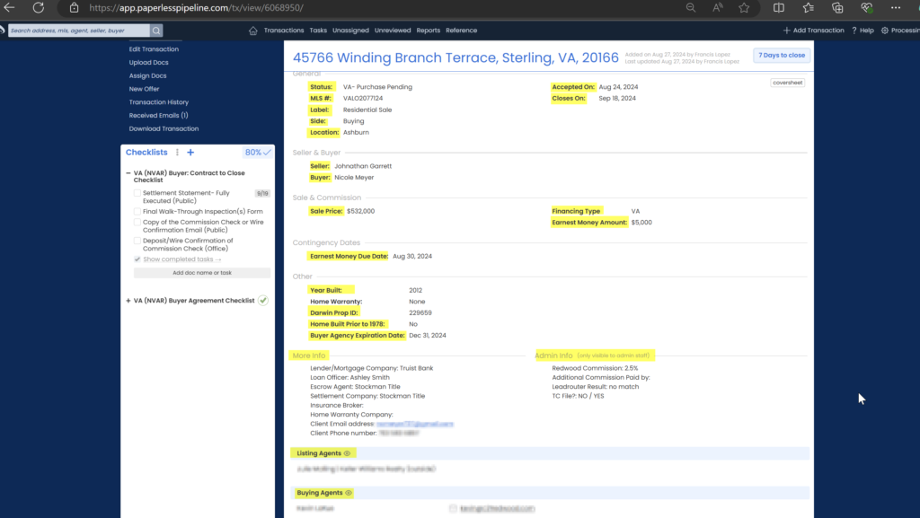Open the browser collections icon
The width and height of the screenshot is (920, 518).
[837, 7]
